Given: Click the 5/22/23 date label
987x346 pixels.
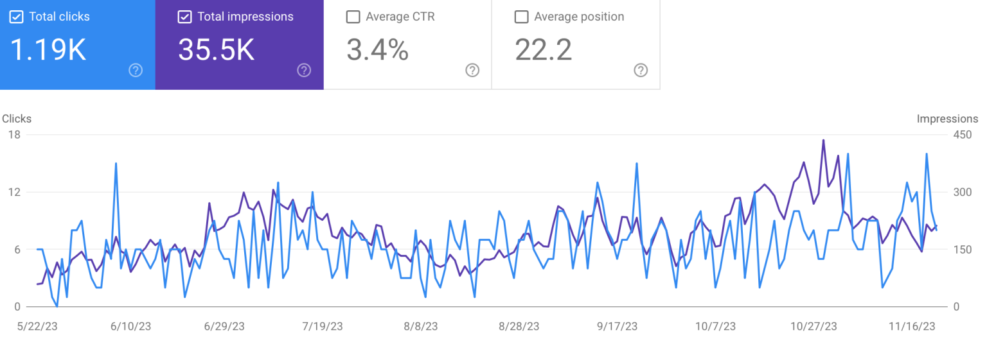Looking at the screenshot, I should [38, 326].
